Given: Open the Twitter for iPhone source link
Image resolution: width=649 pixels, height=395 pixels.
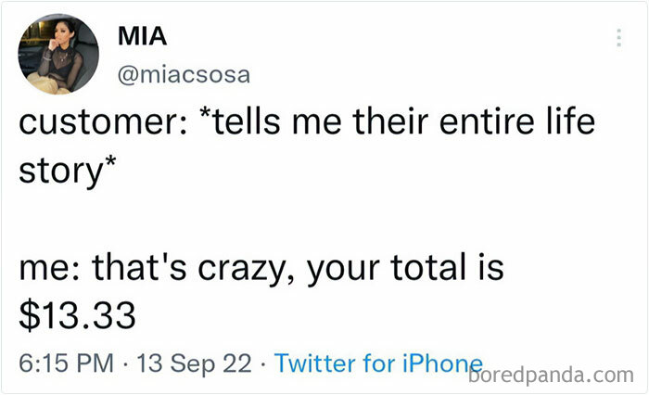Looking at the screenshot, I should 378,363.
